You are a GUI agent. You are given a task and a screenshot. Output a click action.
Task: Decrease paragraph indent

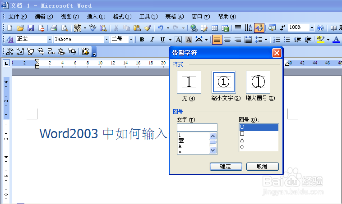tap(297, 40)
